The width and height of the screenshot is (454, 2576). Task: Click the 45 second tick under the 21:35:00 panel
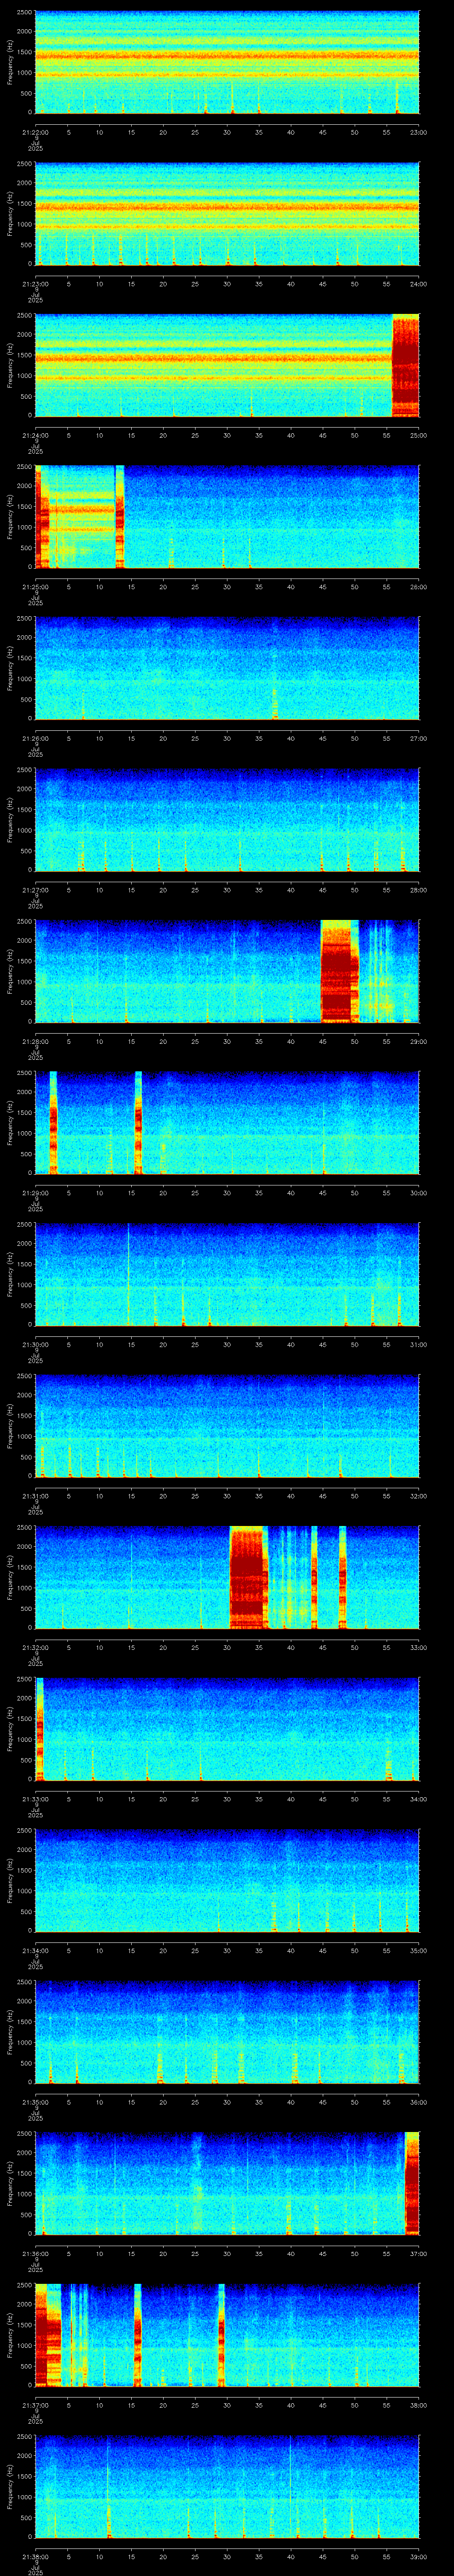pos(322,2102)
